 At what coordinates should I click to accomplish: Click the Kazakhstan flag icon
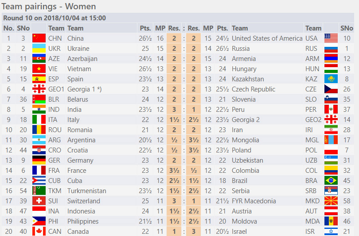[331, 79]
